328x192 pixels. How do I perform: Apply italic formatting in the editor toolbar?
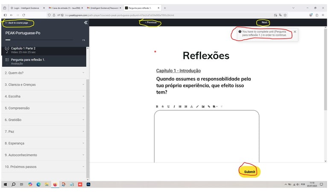pos(174,106)
